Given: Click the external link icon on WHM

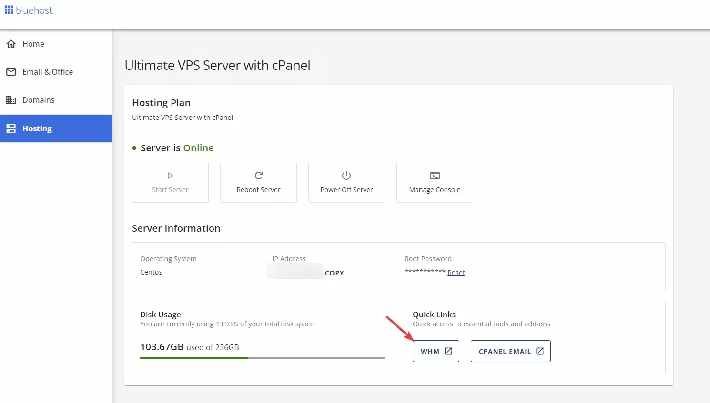Looking at the screenshot, I should coord(448,351).
